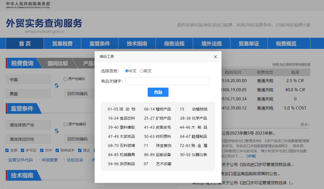Choose category 39-40 塑料橡胶

(x=121, y=127)
